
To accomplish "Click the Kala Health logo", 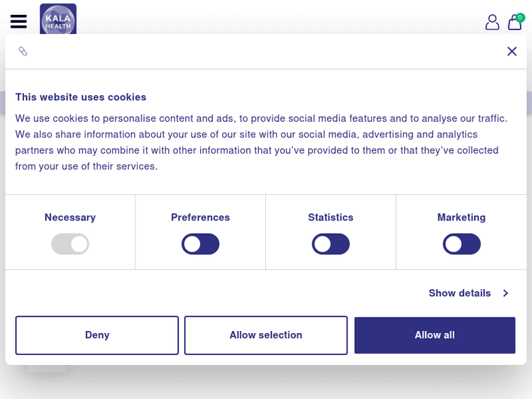I will point(58,19).
